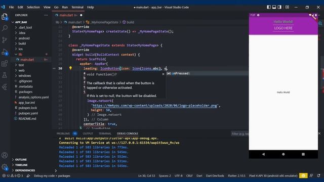Viewport: 324px width, 182px height.
Task: Close the onPressed documentation popup
Action: [163, 74]
